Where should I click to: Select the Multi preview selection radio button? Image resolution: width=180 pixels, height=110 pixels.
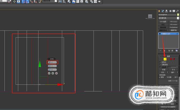click(173, 77)
